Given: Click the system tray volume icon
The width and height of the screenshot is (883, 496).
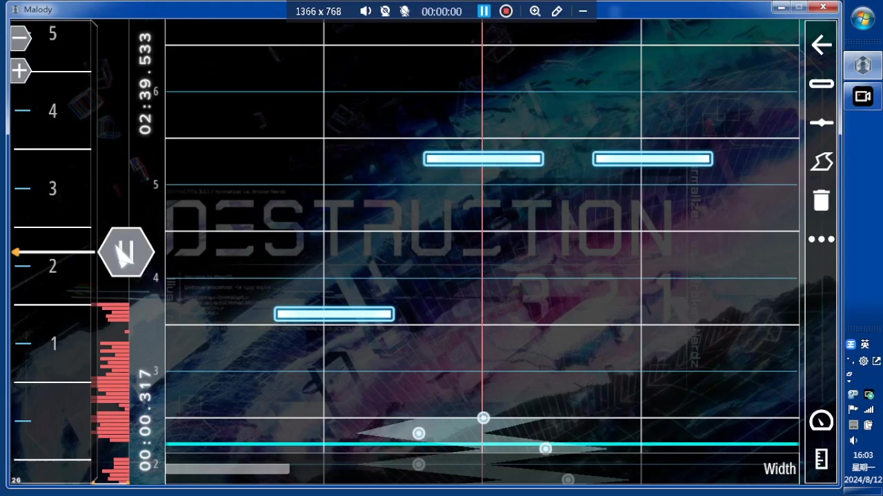Looking at the screenshot, I should point(853,440).
